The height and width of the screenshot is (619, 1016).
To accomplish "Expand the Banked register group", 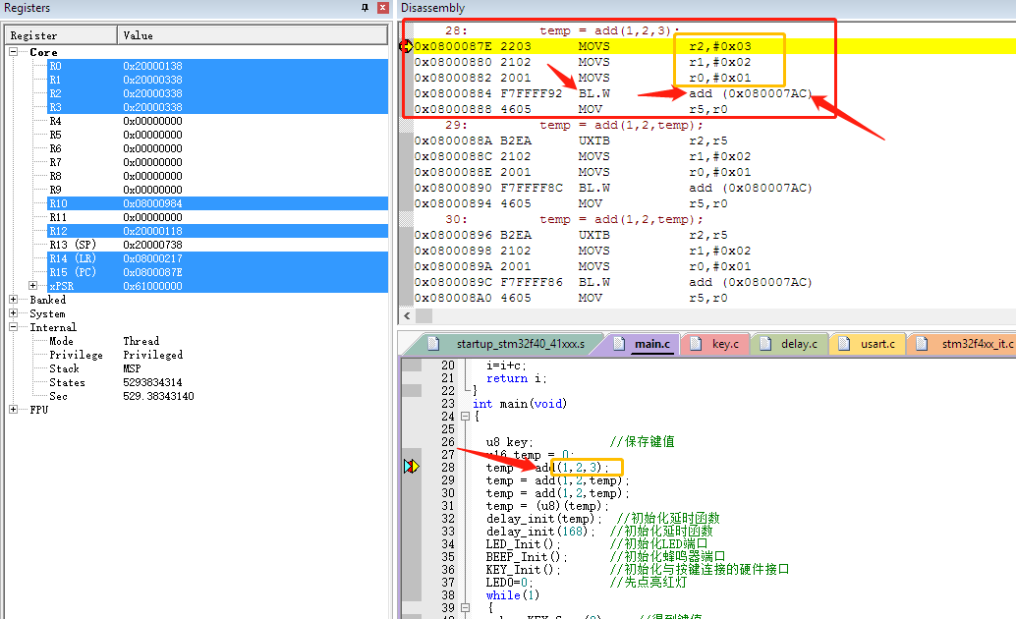I will (x=13, y=300).
